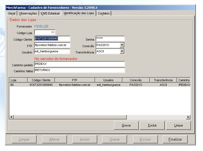The width and height of the screenshot is (203, 151).
Task: Edit the Caminho pedido field
Action: pyautogui.click(x=79, y=64)
